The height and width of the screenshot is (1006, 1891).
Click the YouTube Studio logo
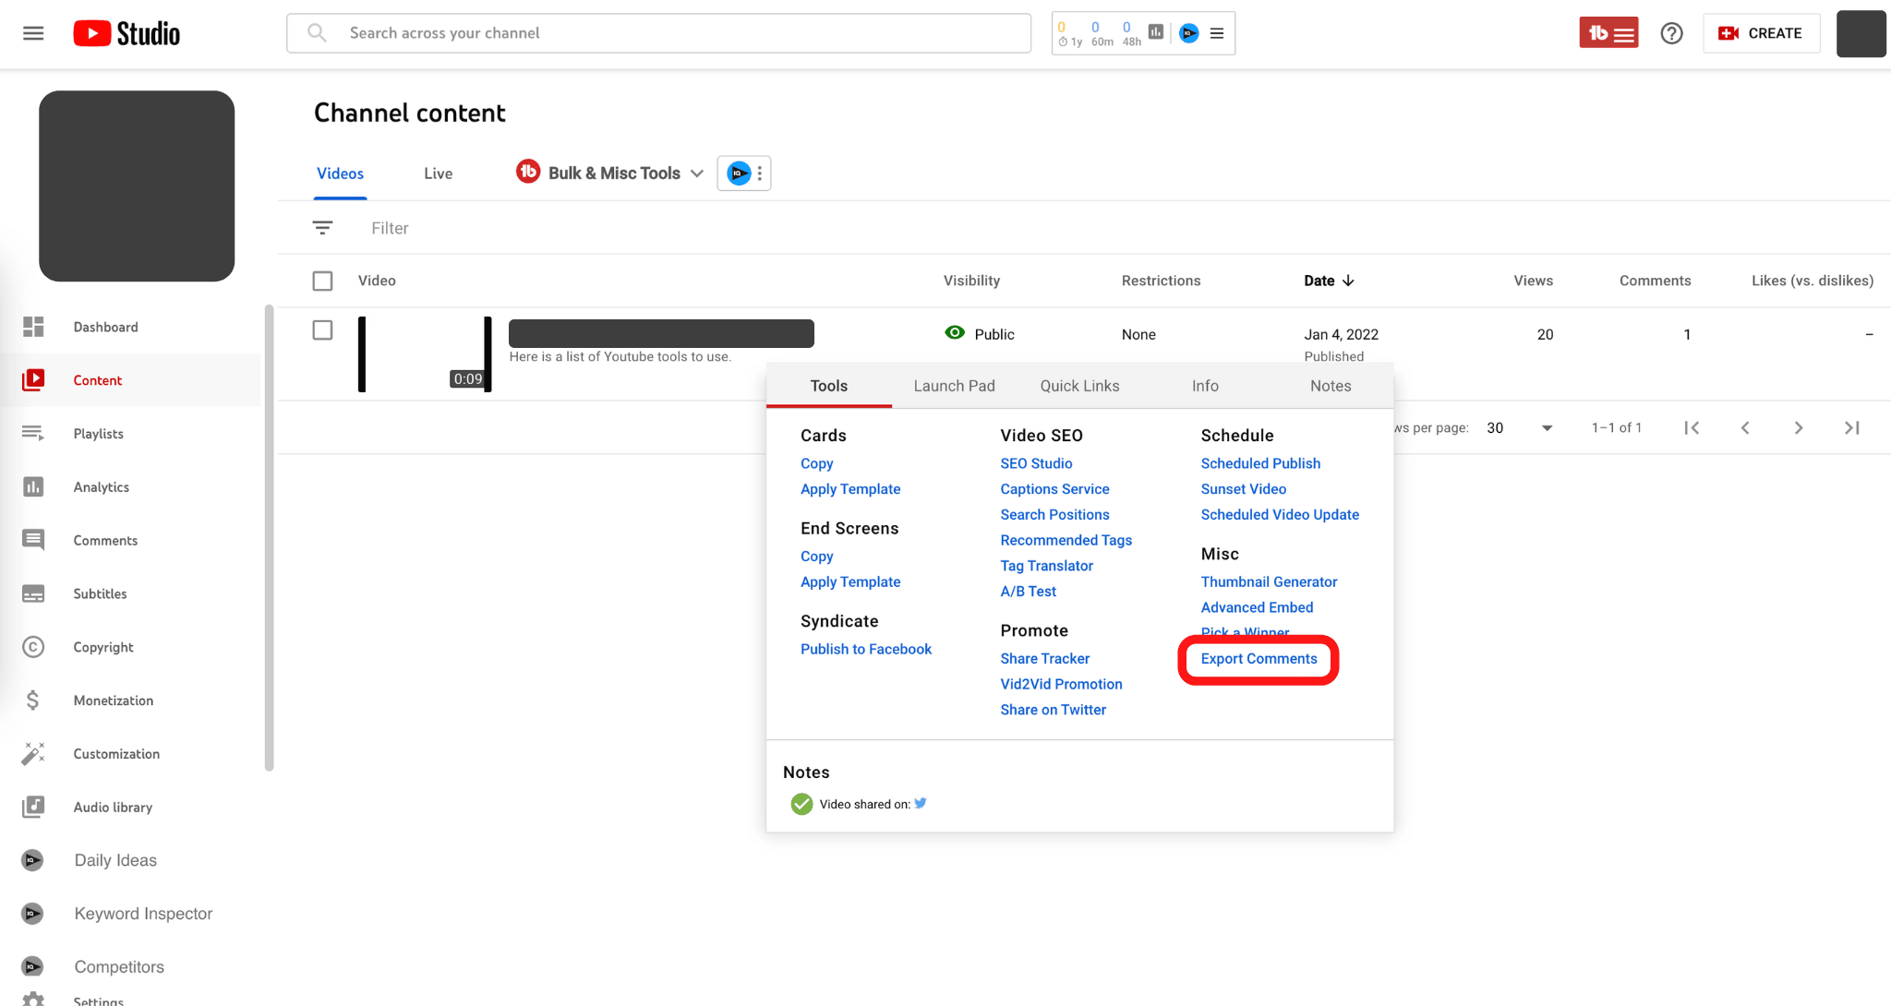[x=126, y=33]
